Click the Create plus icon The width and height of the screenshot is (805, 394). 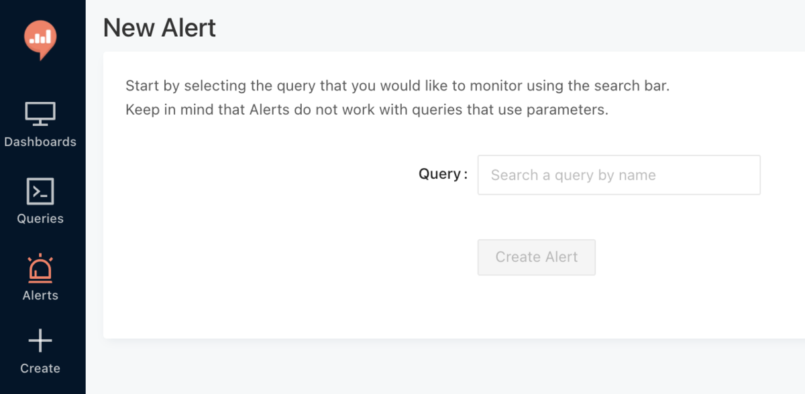coord(40,341)
